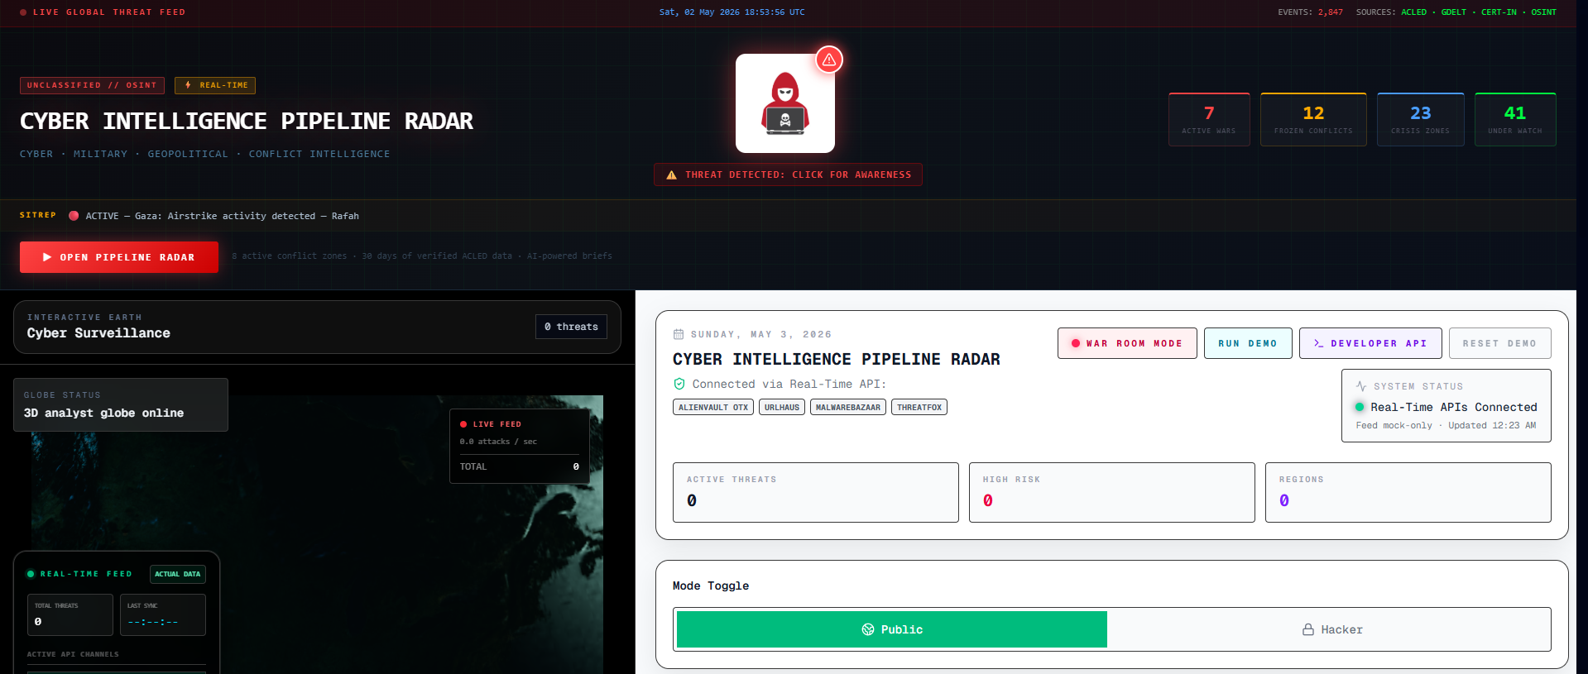This screenshot has height=674, width=1588.
Task: Click the AlienVault OTX tag
Action: tap(713, 407)
